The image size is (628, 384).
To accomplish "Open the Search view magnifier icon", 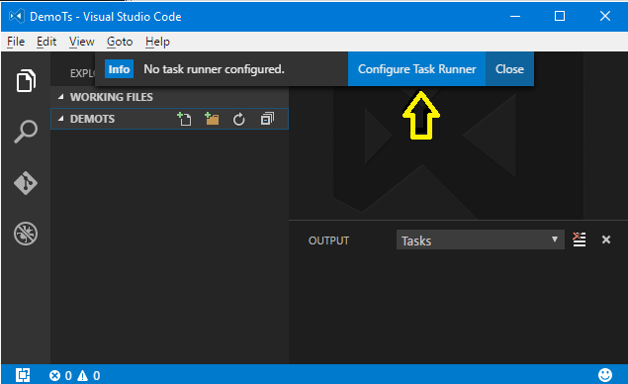I will pyautogui.click(x=26, y=132).
